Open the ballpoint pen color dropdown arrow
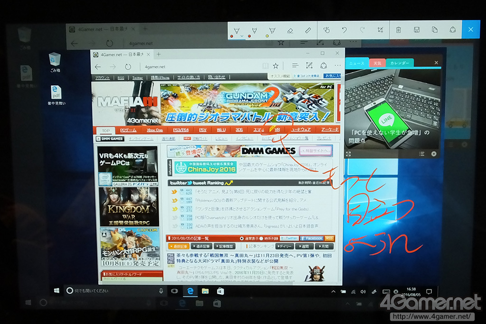Viewport: 486px width, 324px height. [x=242, y=36]
